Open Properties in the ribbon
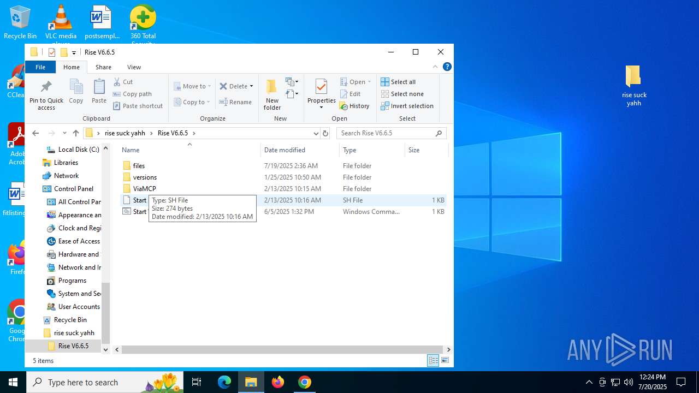This screenshot has width=699, height=393. 321,94
